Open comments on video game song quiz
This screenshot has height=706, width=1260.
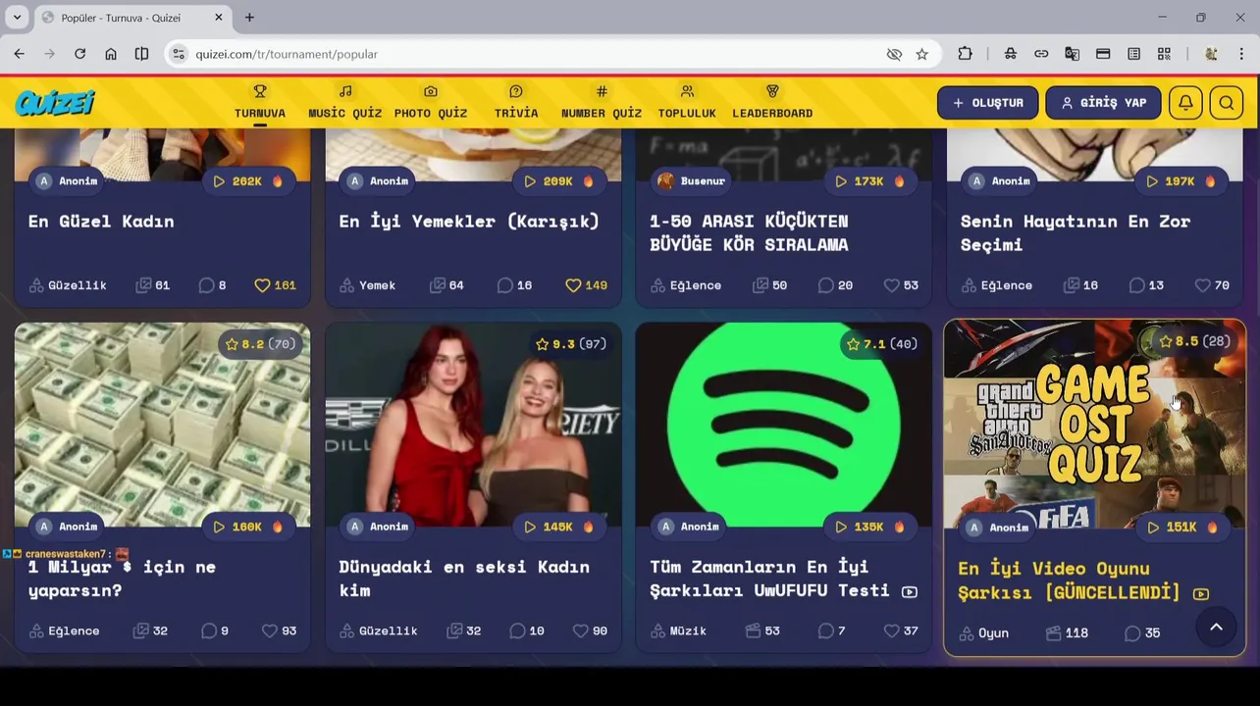[1142, 633]
